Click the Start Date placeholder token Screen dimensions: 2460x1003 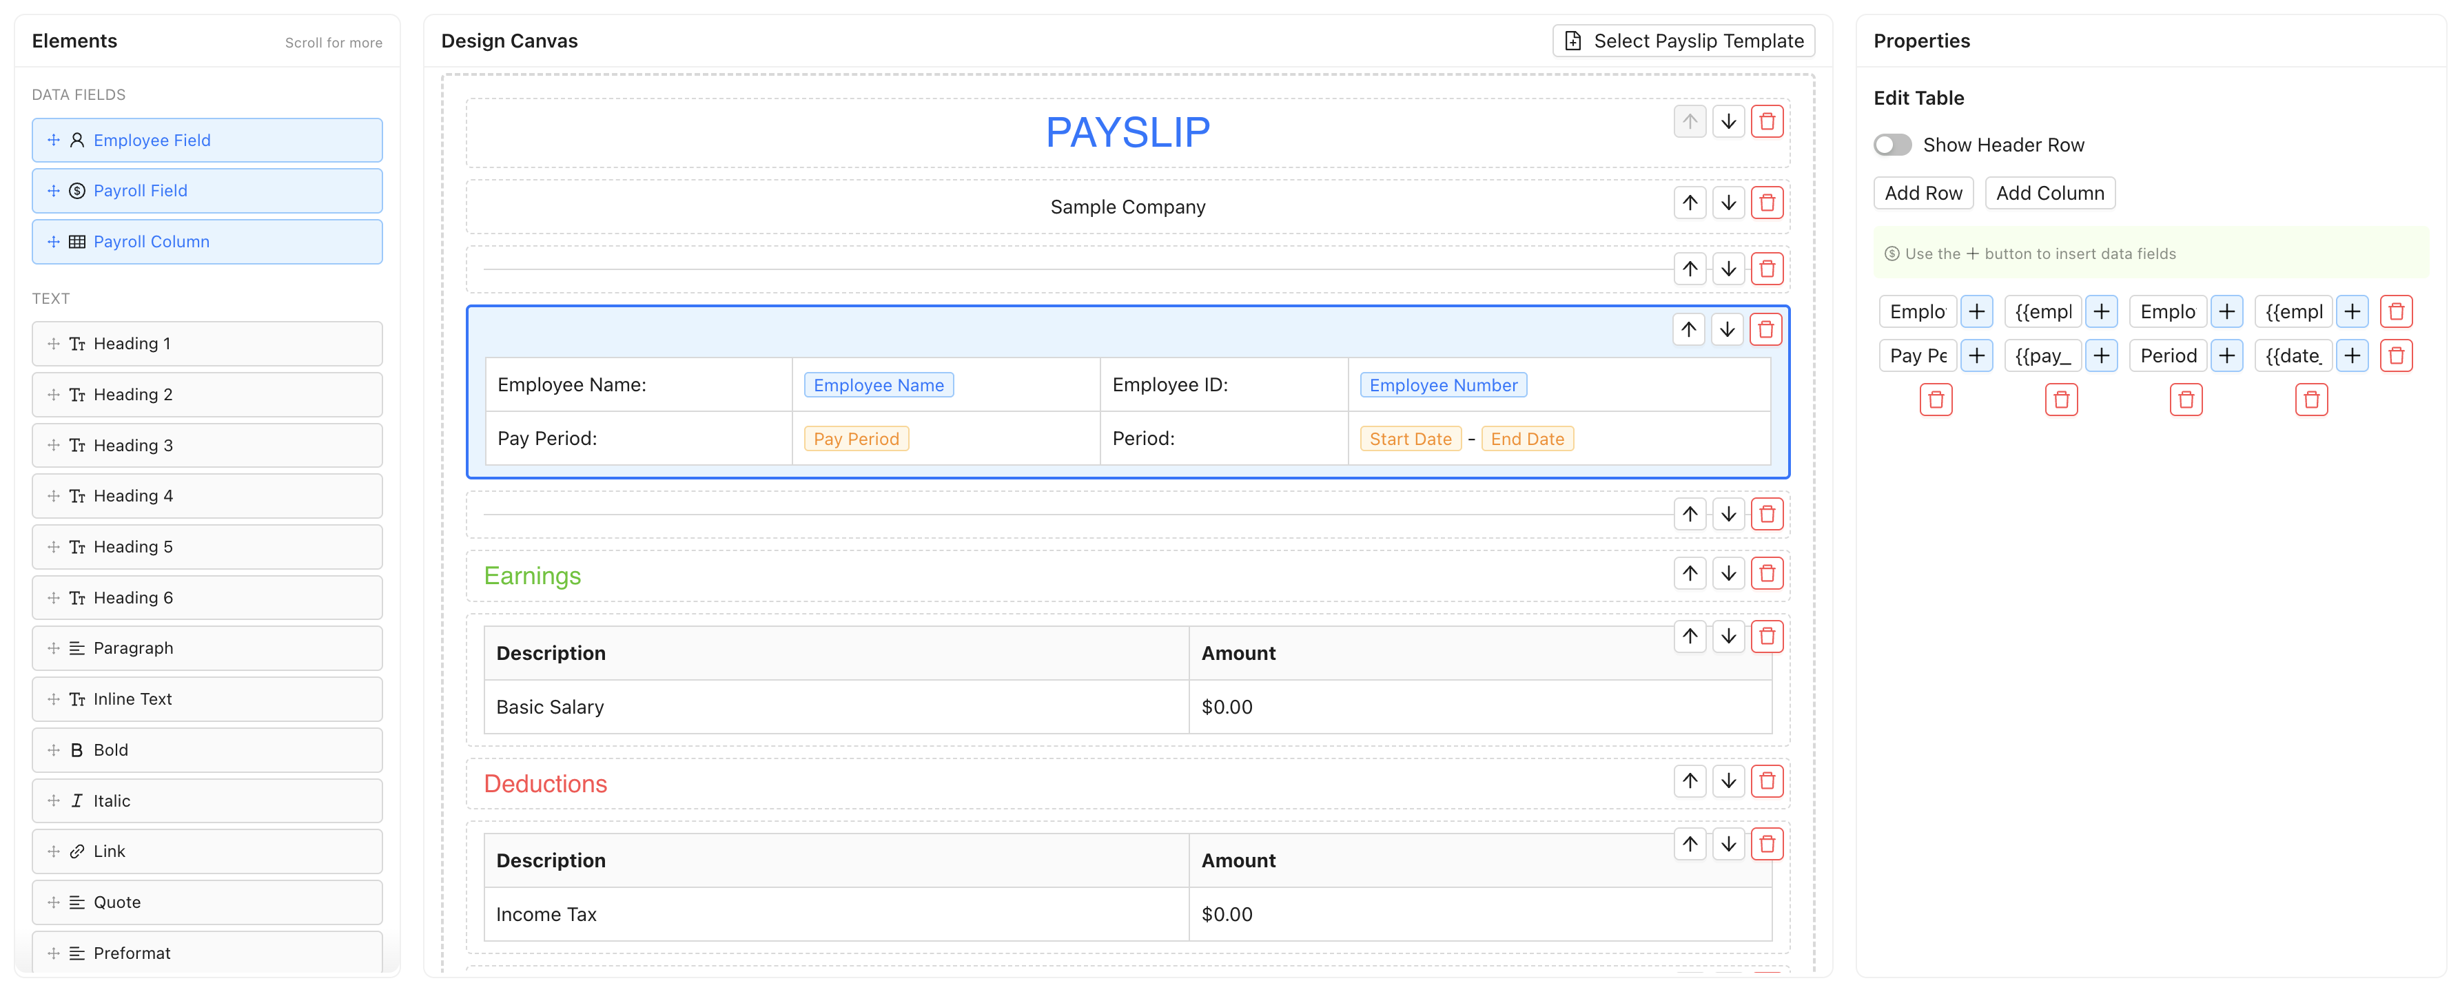1411,438
